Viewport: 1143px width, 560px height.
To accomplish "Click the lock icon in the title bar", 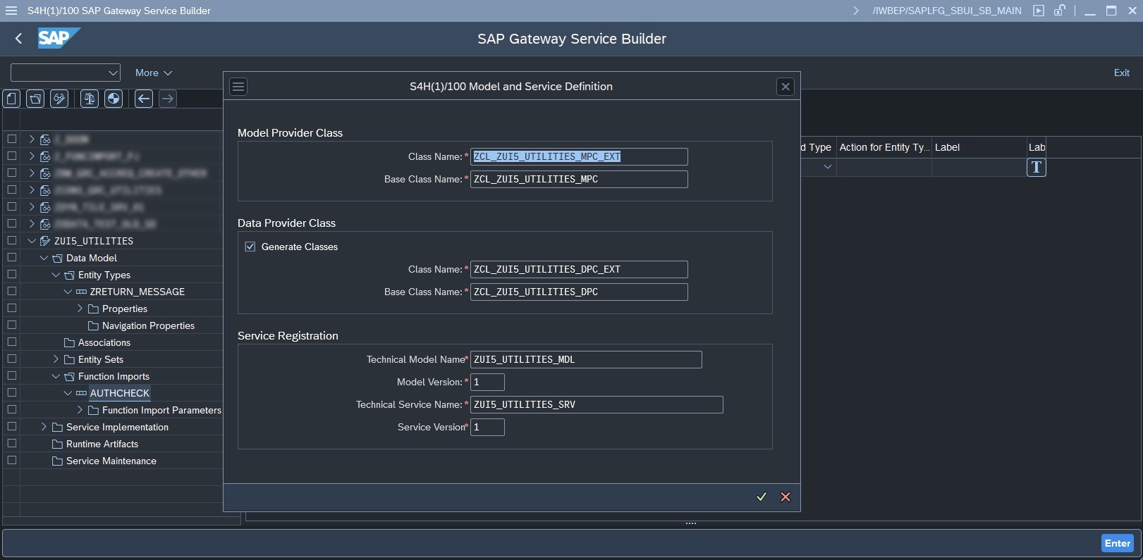I will (x=1059, y=11).
